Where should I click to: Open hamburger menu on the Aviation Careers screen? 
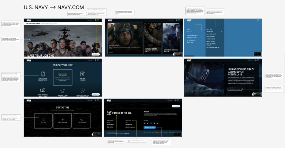(179, 20)
